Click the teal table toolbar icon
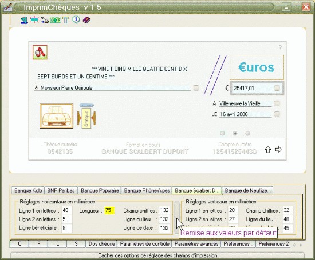The width and height of the screenshot is (315, 260). (x=34, y=20)
